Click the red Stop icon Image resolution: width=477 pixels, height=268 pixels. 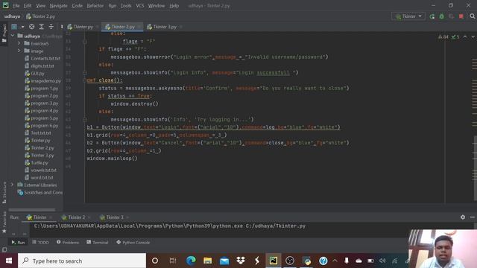pos(461,16)
